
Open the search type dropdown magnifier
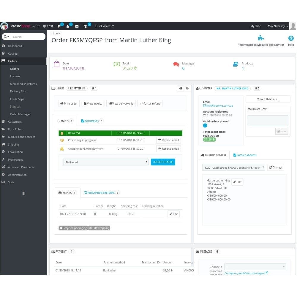coord(7,37)
